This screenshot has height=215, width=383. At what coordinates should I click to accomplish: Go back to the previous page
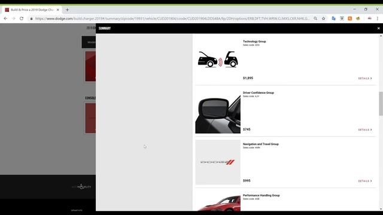[5, 19]
